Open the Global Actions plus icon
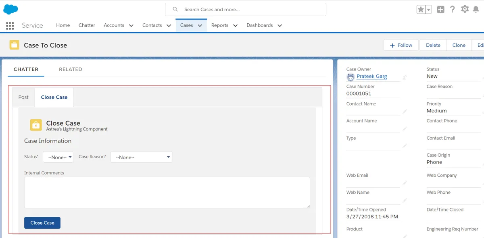Image resolution: width=484 pixels, height=238 pixels. 440,9
